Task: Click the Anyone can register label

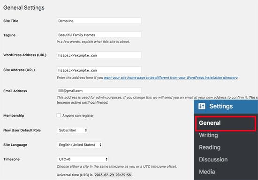Action: click(78, 115)
